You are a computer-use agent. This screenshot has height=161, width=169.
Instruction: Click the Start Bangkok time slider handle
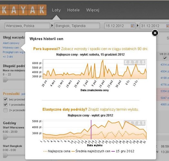click(5, 155)
